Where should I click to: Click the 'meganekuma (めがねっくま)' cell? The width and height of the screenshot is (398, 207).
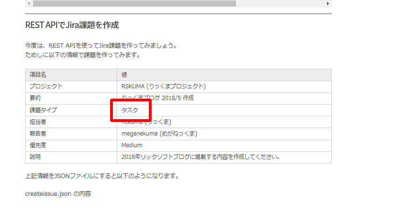(224, 134)
